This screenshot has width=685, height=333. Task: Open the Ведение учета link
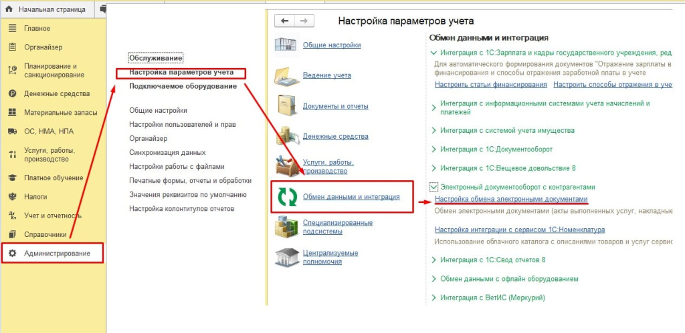326,75
